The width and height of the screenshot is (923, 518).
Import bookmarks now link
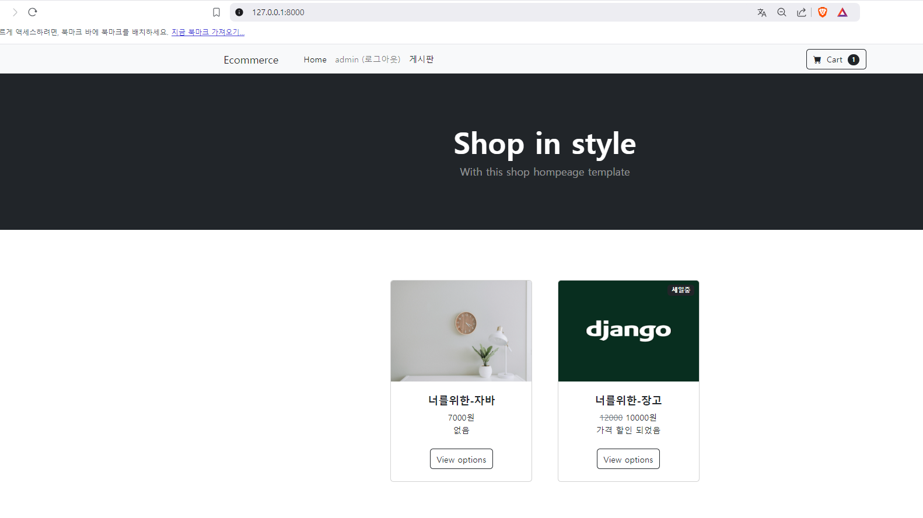pyautogui.click(x=208, y=32)
